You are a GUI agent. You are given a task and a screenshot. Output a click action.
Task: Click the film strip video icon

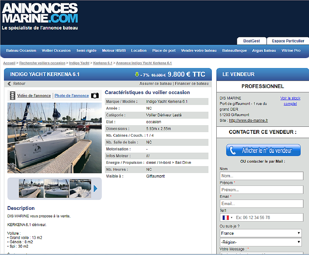click(x=12, y=95)
